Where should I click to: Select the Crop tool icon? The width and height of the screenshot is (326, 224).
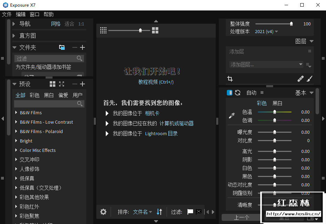click(230, 79)
